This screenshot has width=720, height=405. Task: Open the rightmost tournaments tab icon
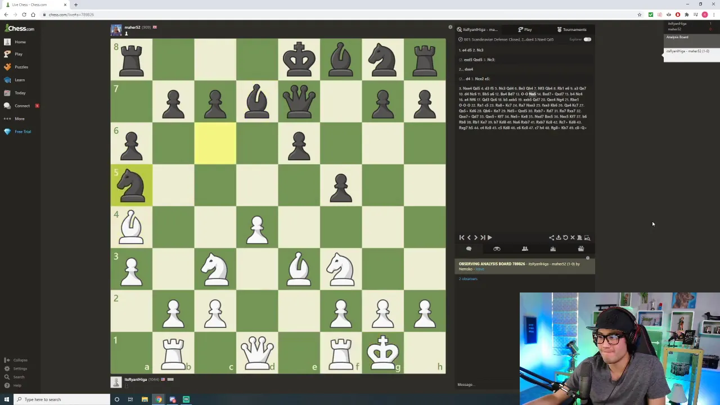(x=581, y=249)
